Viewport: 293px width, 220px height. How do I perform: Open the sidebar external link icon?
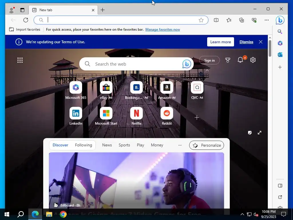280,197
